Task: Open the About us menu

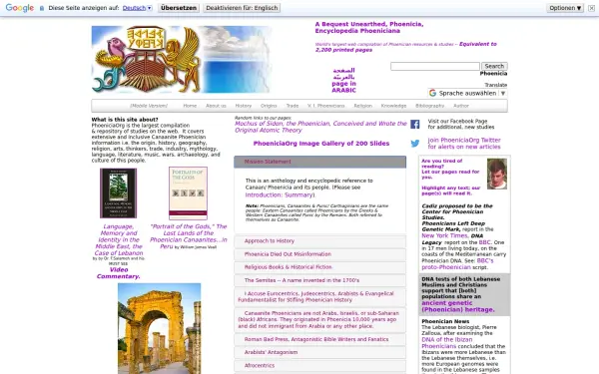Action: coord(216,106)
